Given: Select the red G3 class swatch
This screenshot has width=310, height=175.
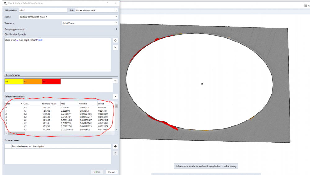Looking at the screenshot, I should tap(51, 81).
